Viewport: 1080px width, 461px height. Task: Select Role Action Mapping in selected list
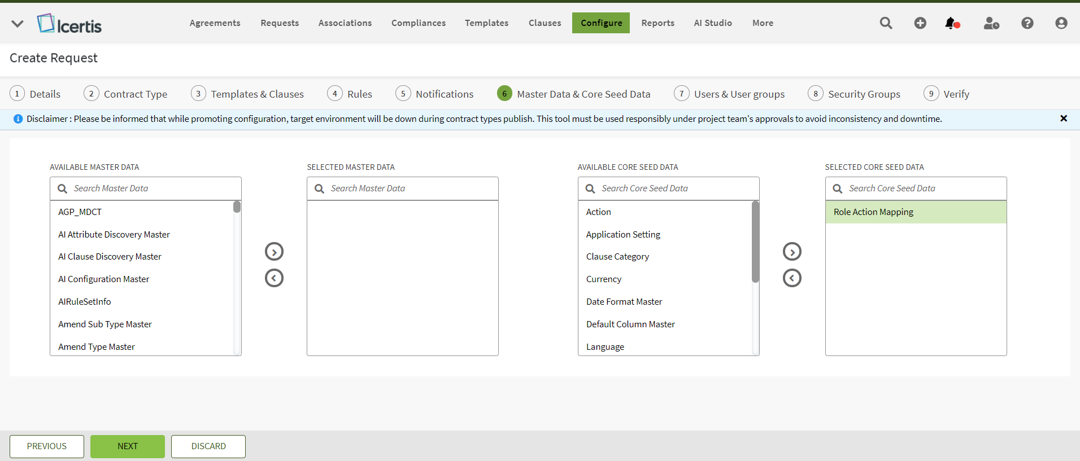915,212
